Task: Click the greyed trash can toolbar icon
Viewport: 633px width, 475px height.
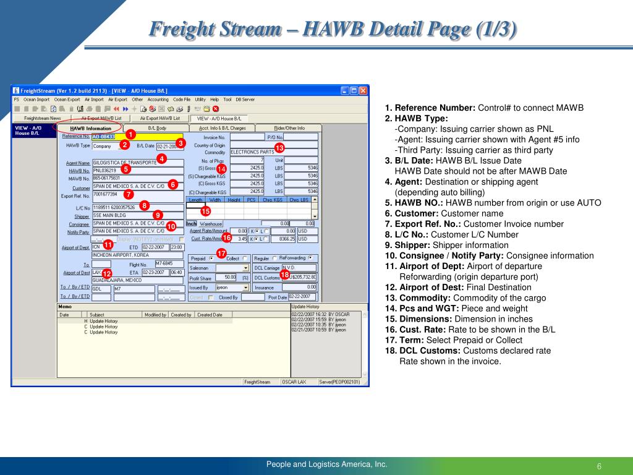Action: click(72, 109)
